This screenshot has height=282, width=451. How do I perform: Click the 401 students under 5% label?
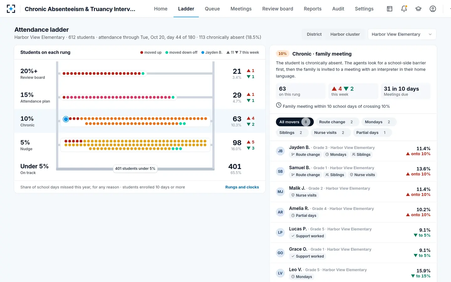click(135, 169)
